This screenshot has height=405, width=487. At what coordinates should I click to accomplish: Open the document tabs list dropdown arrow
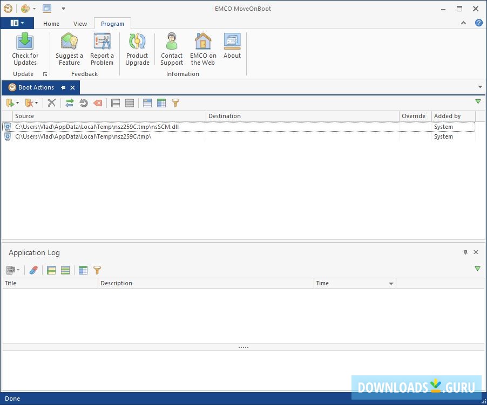[x=480, y=87]
